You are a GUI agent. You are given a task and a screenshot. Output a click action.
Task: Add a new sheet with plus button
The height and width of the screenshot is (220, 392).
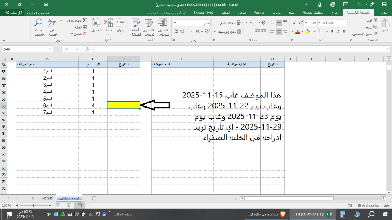point(94,198)
